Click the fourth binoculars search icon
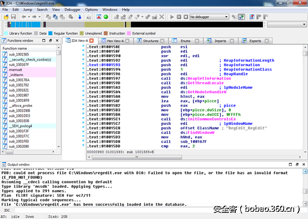308x219 pixels. tap(71, 17)
